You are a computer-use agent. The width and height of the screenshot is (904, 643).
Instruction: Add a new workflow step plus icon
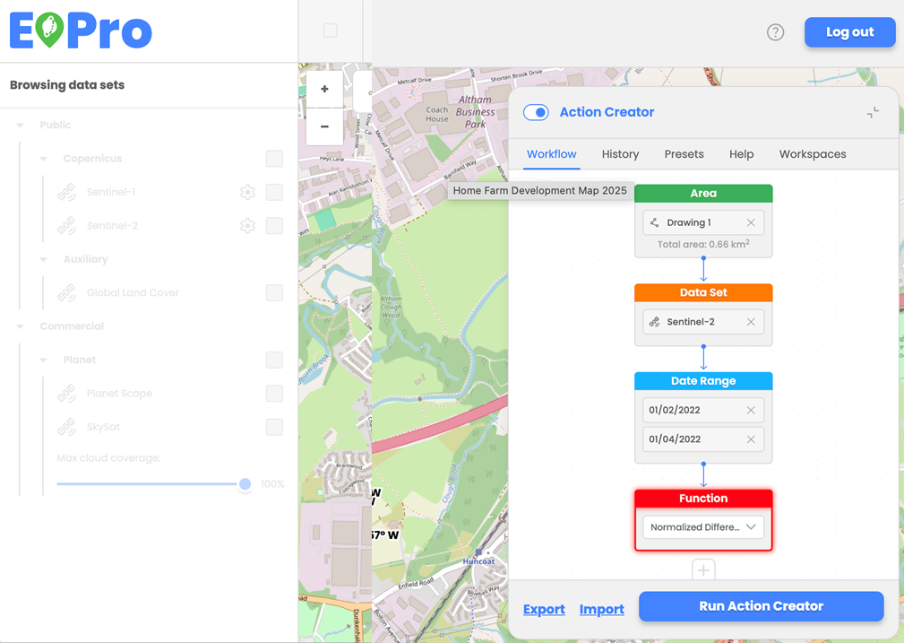pyautogui.click(x=703, y=569)
